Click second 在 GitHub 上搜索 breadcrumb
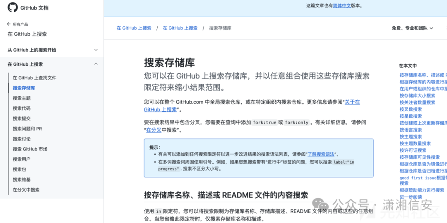This screenshot has width=447, height=223. point(180,28)
